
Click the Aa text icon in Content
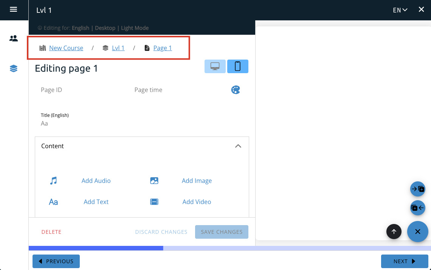(53, 202)
